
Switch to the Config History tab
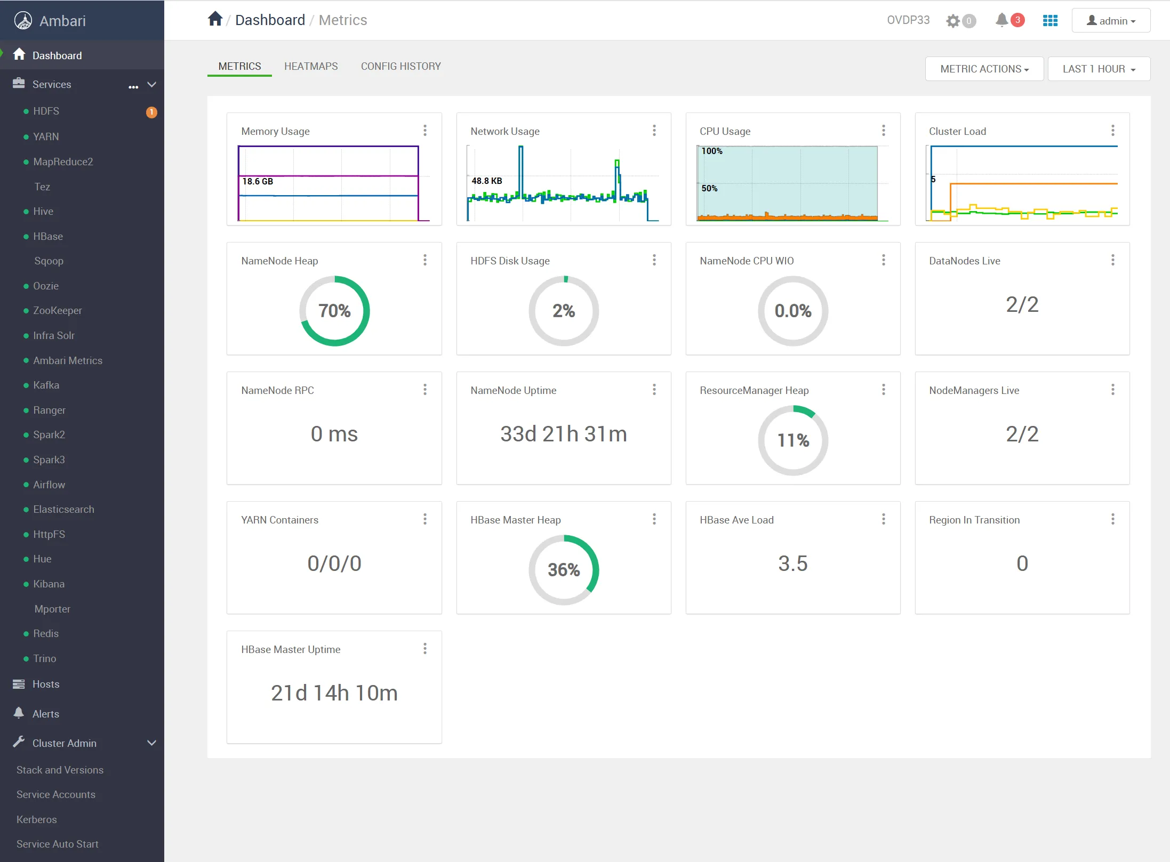pyautogui.click(x=400, y=66)
